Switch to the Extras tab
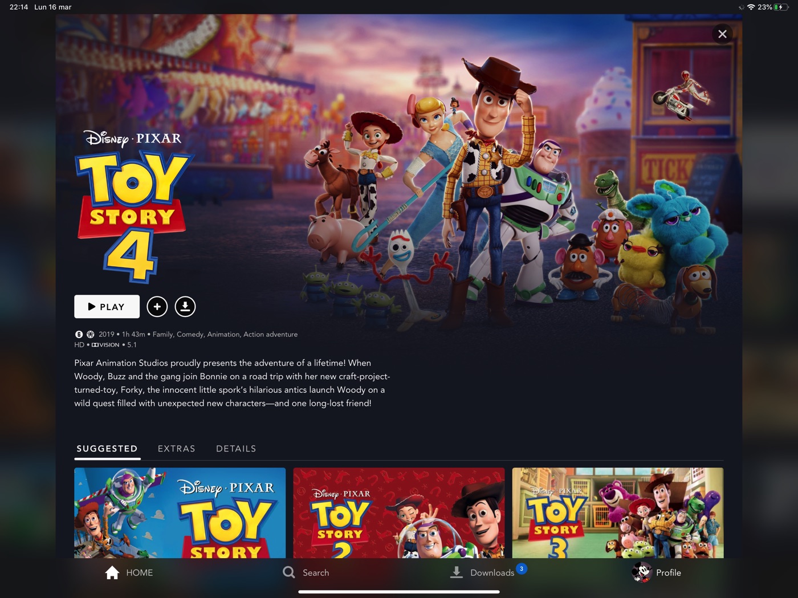 [x=176, y=449]
